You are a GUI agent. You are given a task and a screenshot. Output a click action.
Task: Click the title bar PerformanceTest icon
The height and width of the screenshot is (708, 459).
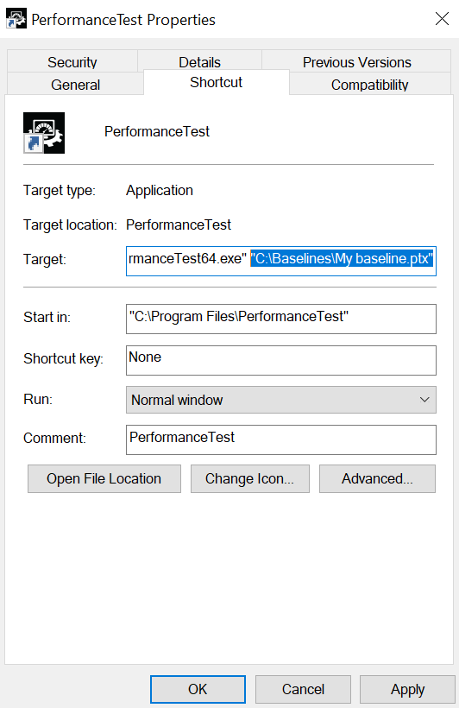16,19
